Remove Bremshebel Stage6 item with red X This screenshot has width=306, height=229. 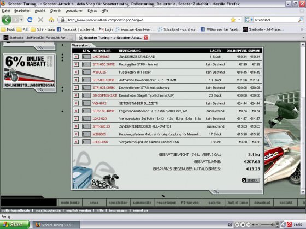coord(76,95)
